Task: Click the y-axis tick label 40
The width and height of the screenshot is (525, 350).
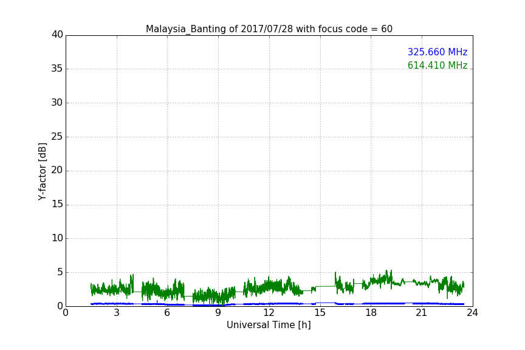Action: [57, 35]
